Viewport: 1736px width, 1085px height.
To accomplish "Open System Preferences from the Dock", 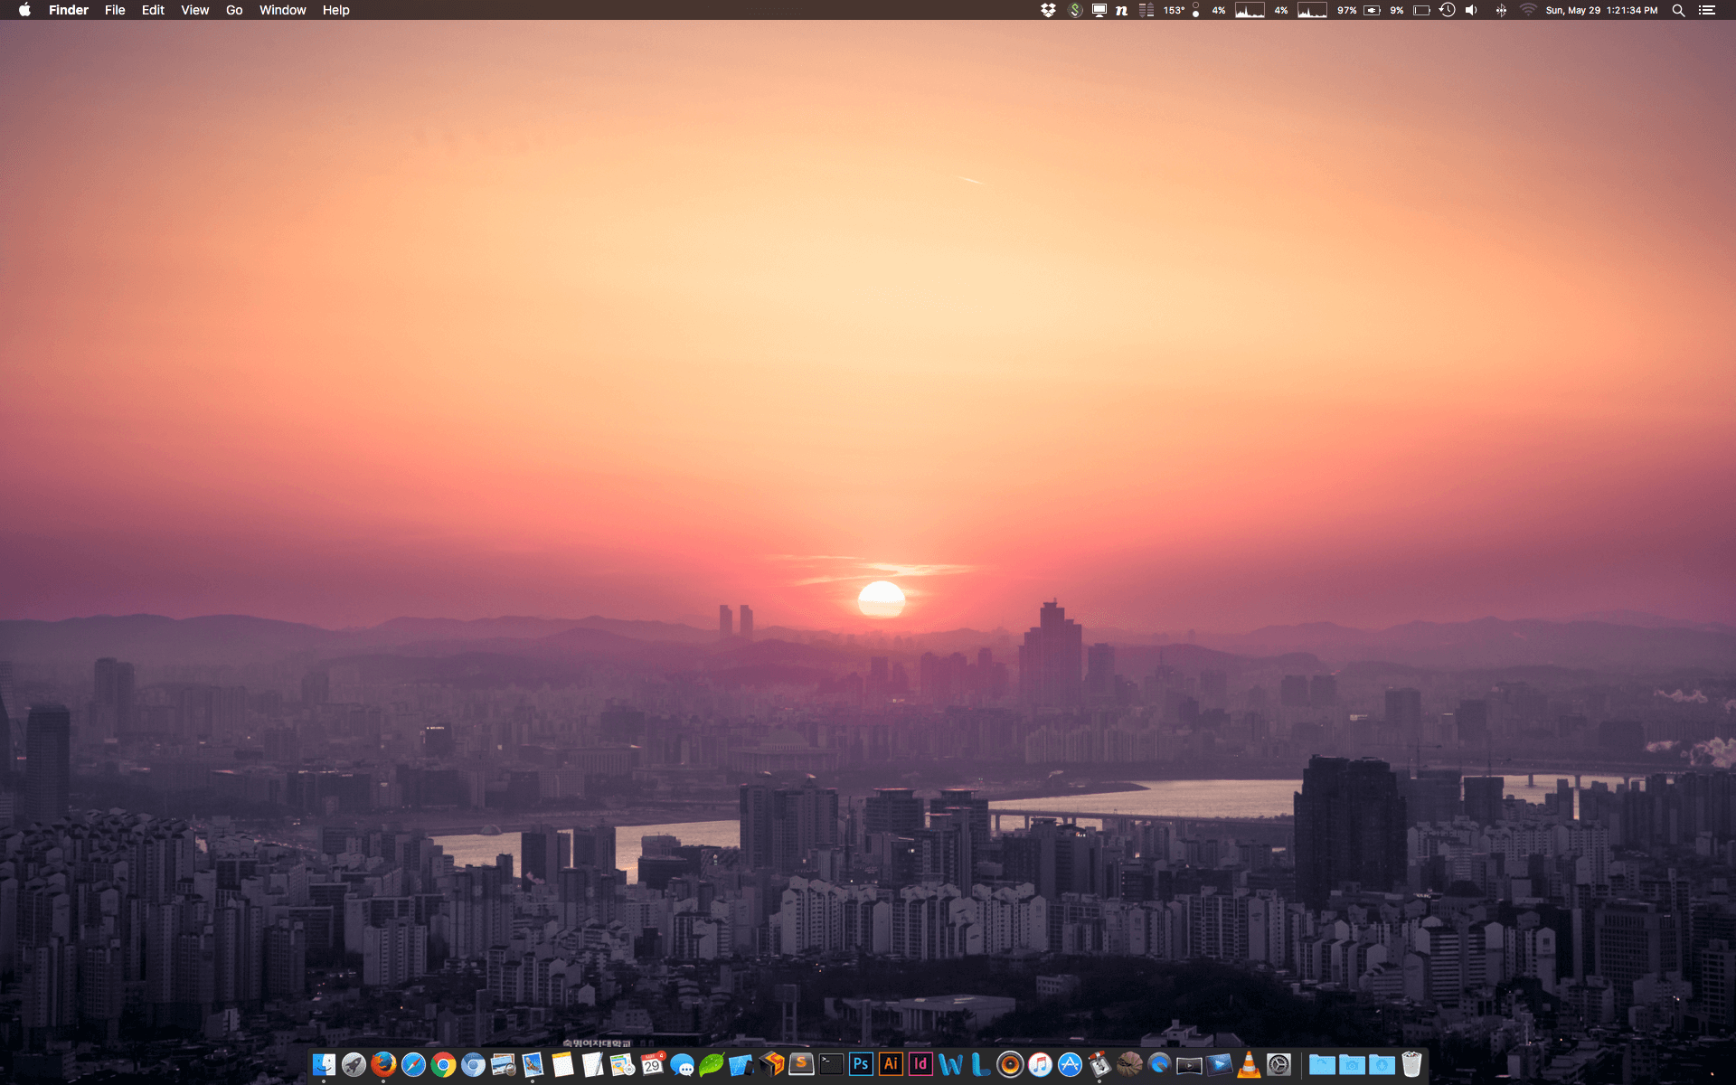I will (1278, 1064).
